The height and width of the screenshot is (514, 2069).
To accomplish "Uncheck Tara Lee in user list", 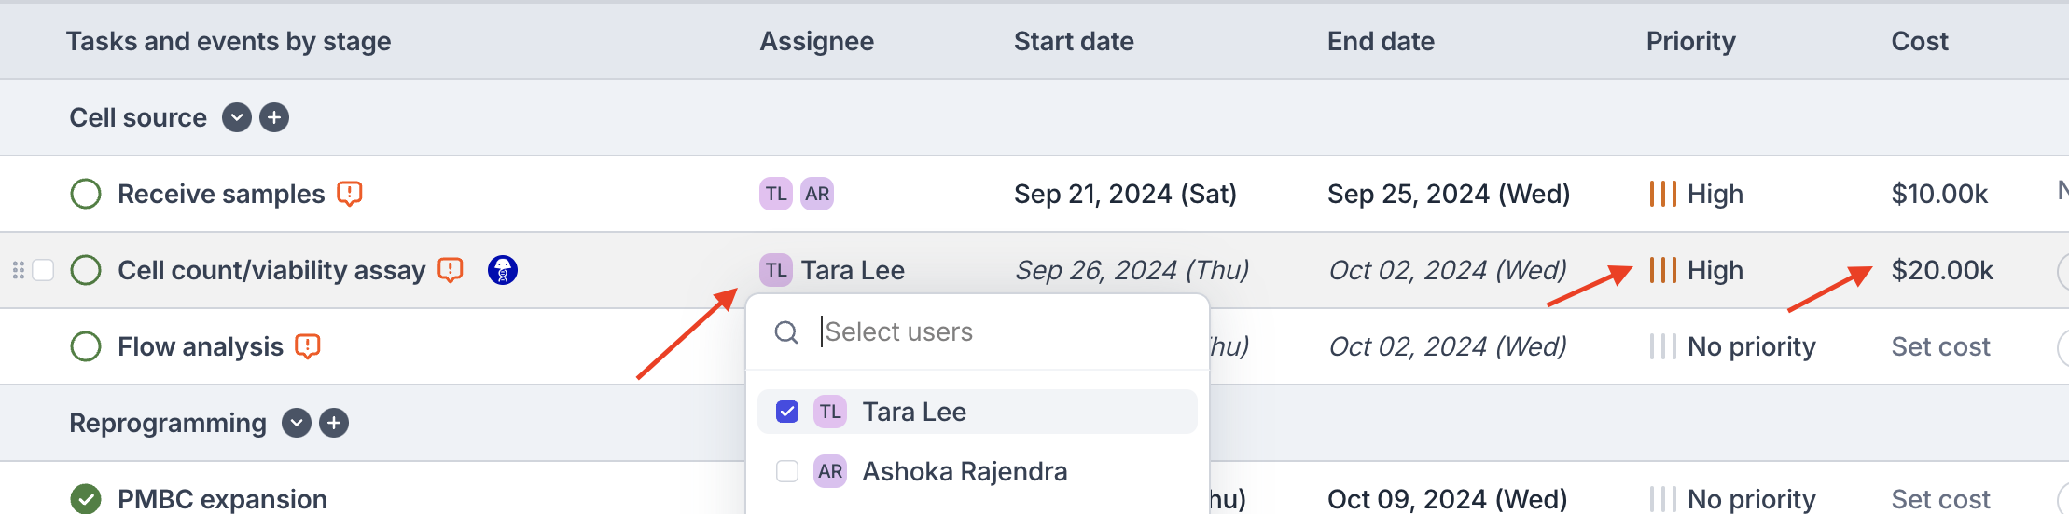I will coord(787,412).
